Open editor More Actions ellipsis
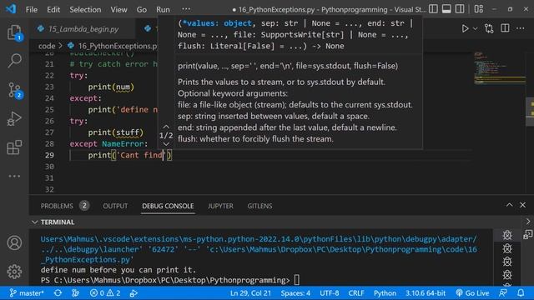The width and height of the screenshot is (534, 300). tap(520, 28)
